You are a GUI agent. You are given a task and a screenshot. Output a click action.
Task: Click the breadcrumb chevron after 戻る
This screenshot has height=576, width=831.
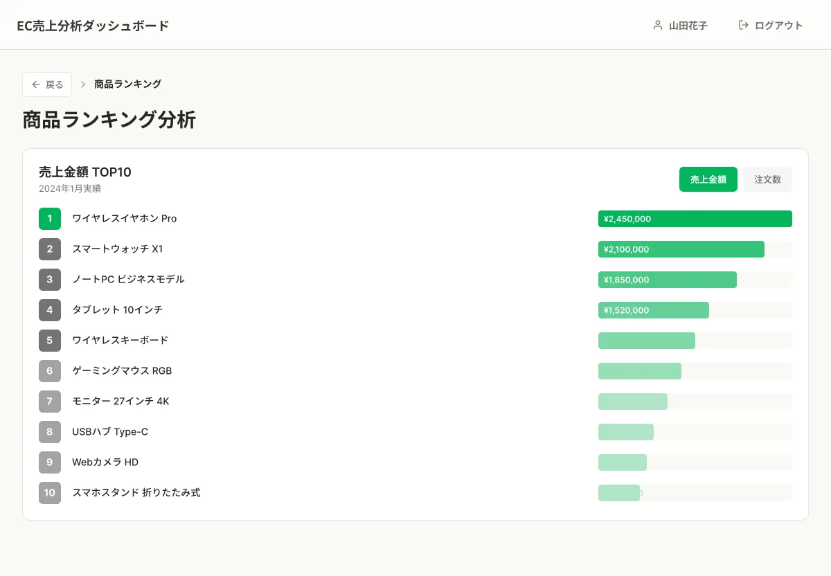click(82, 84)
